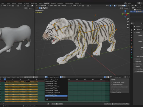Image resolution: width=143 pixels, height=107 pixels.
Task: Open Global transform orientation dropdown in tiger viewport
Action: [x=74, y=6]
